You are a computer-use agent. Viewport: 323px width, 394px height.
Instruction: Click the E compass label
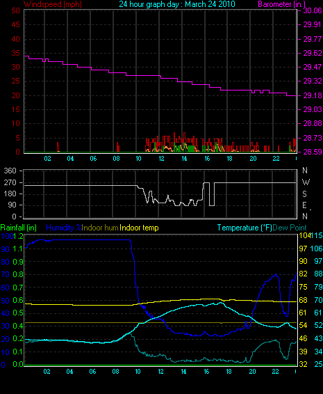tap(304, 205)
